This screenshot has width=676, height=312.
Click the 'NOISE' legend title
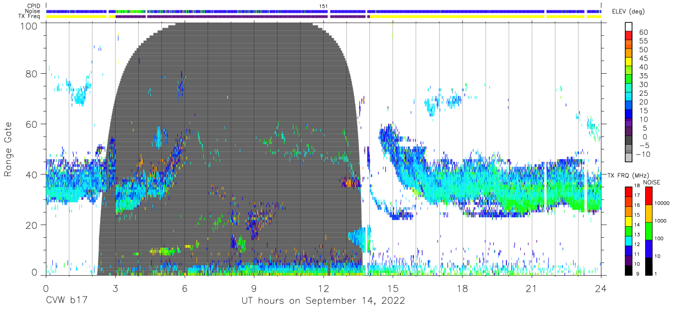[651, 182]
